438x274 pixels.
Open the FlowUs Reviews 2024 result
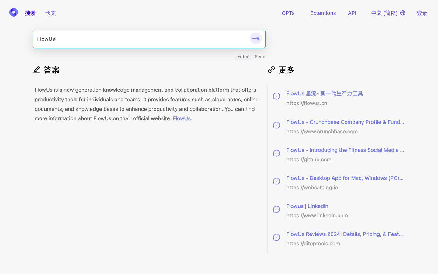(344, 234)
